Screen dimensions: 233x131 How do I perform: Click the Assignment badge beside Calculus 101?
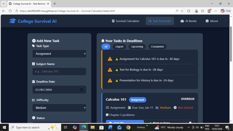tap(138, 100)
